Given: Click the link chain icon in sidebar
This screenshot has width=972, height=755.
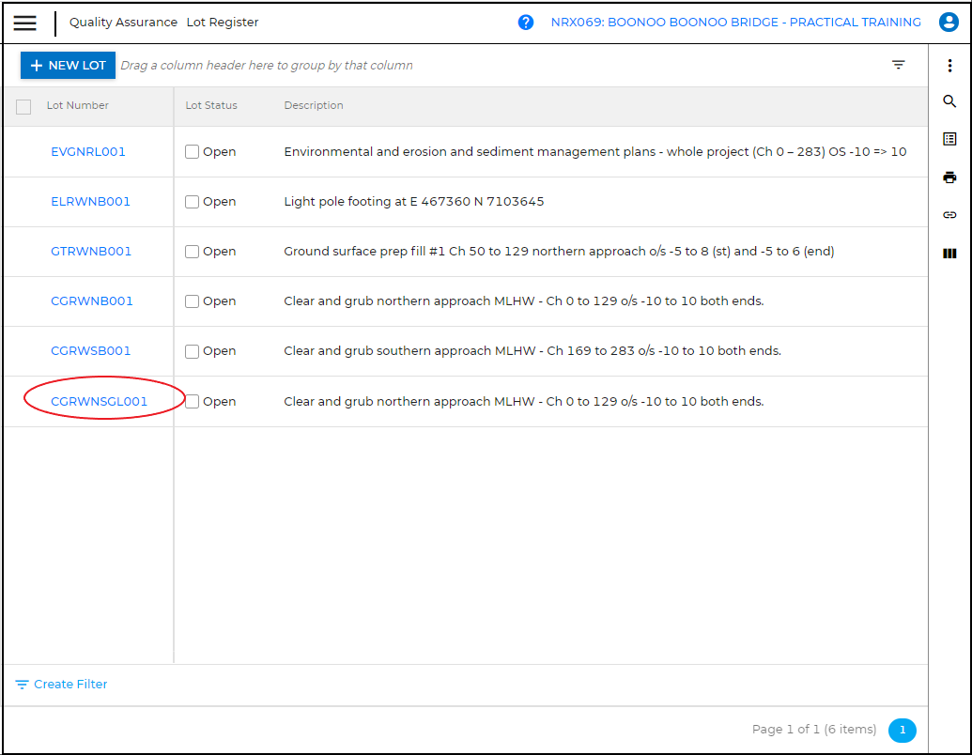Looking at the screenshot, I should (x=949, y=215).
